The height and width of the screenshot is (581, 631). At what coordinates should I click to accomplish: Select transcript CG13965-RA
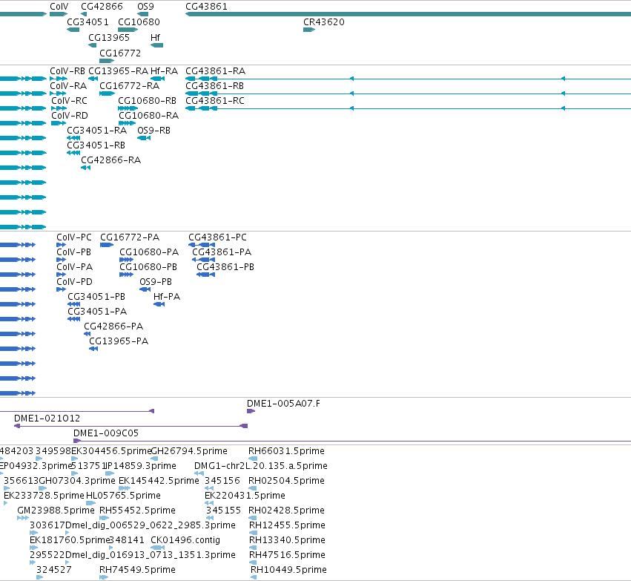[x=93, y=79]
